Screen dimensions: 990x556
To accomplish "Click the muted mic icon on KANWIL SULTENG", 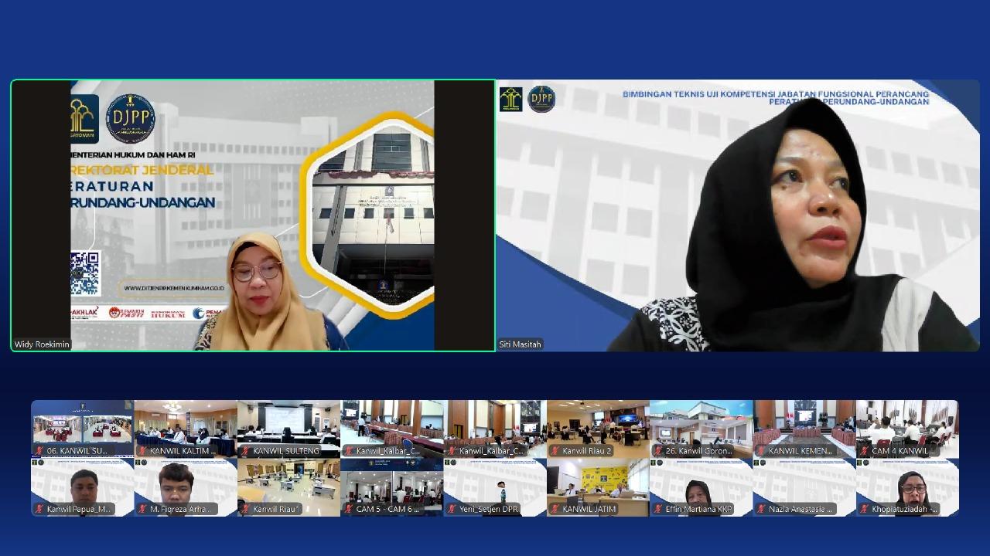I will [245, 451].
